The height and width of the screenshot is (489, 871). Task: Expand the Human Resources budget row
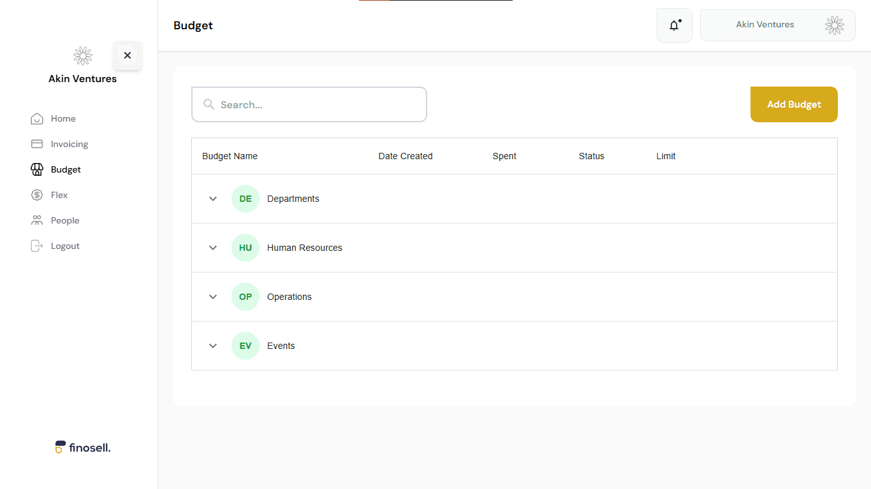[x=213, y=248]
